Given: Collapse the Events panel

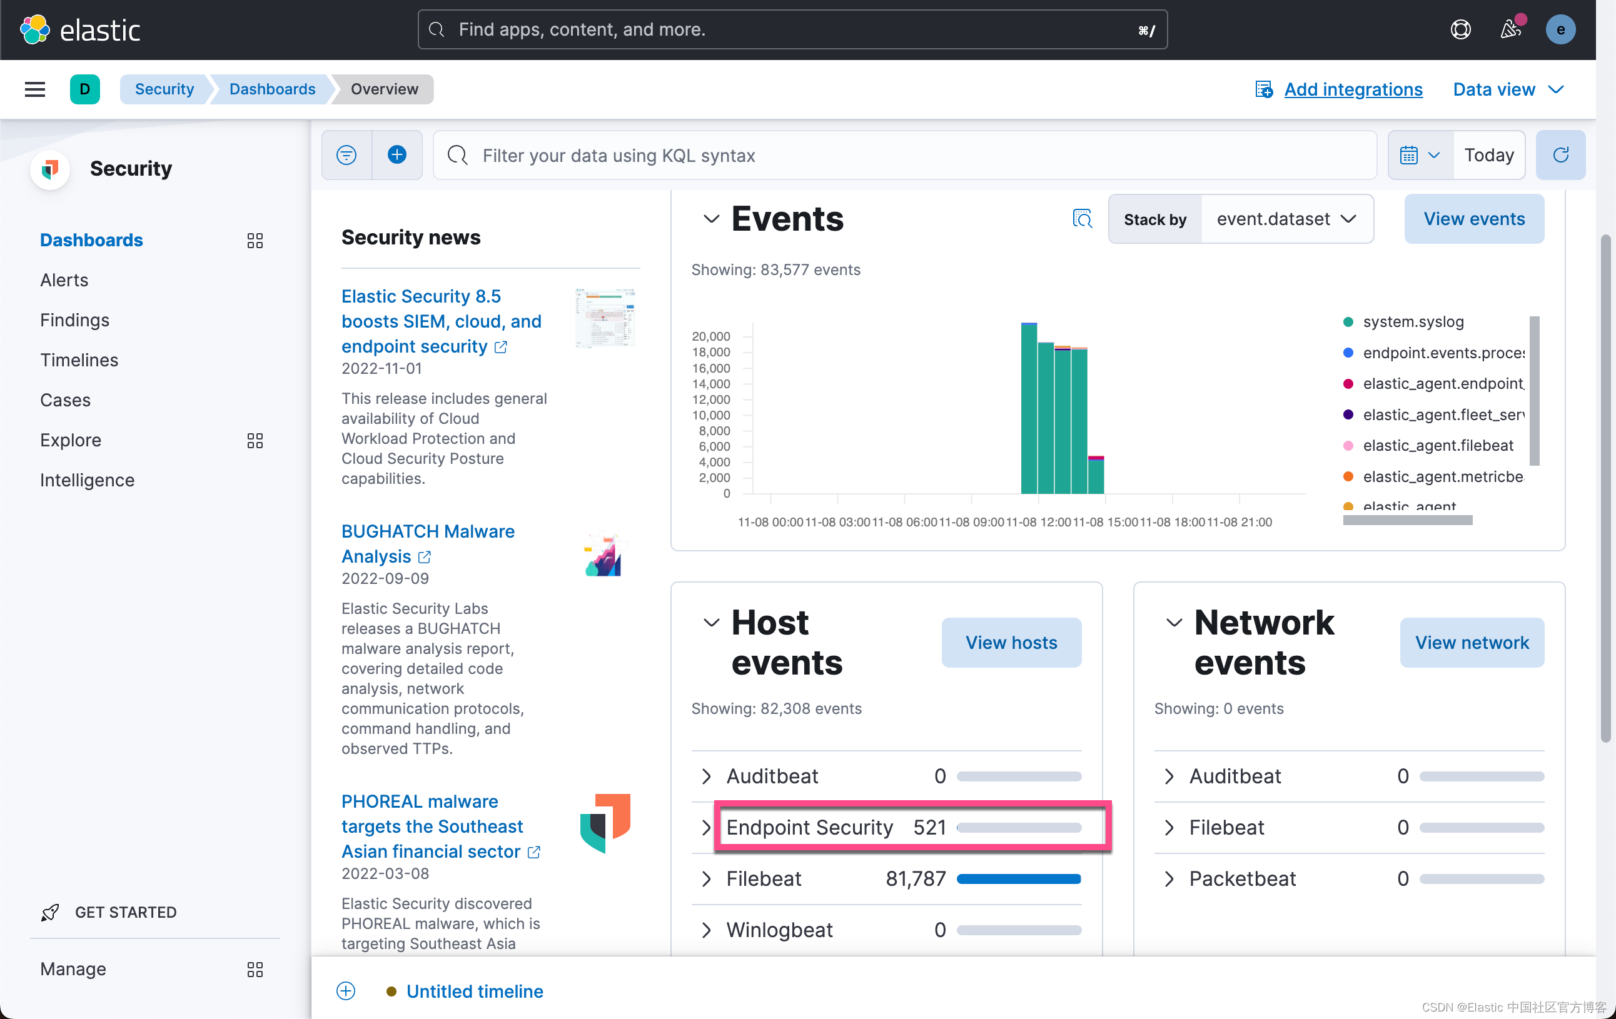Looking at the screenshot, I should [711, 219].
